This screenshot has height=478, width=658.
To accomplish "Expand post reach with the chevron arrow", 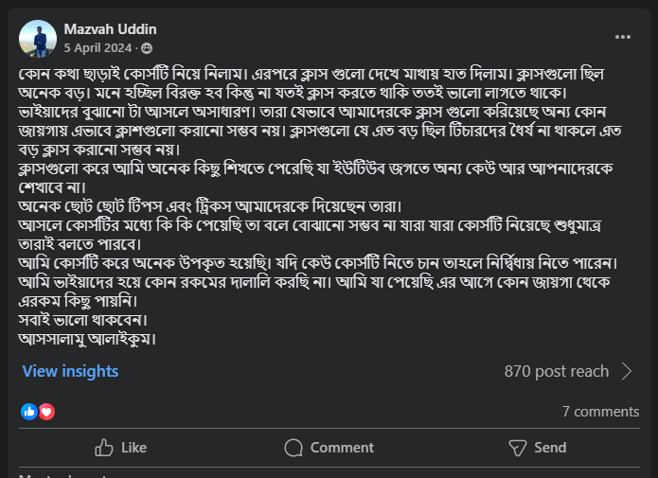I will 626,371.
